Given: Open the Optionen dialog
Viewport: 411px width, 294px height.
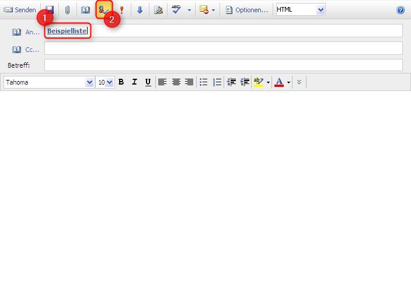Looking at the screenshot, I should tap(247, 10).
